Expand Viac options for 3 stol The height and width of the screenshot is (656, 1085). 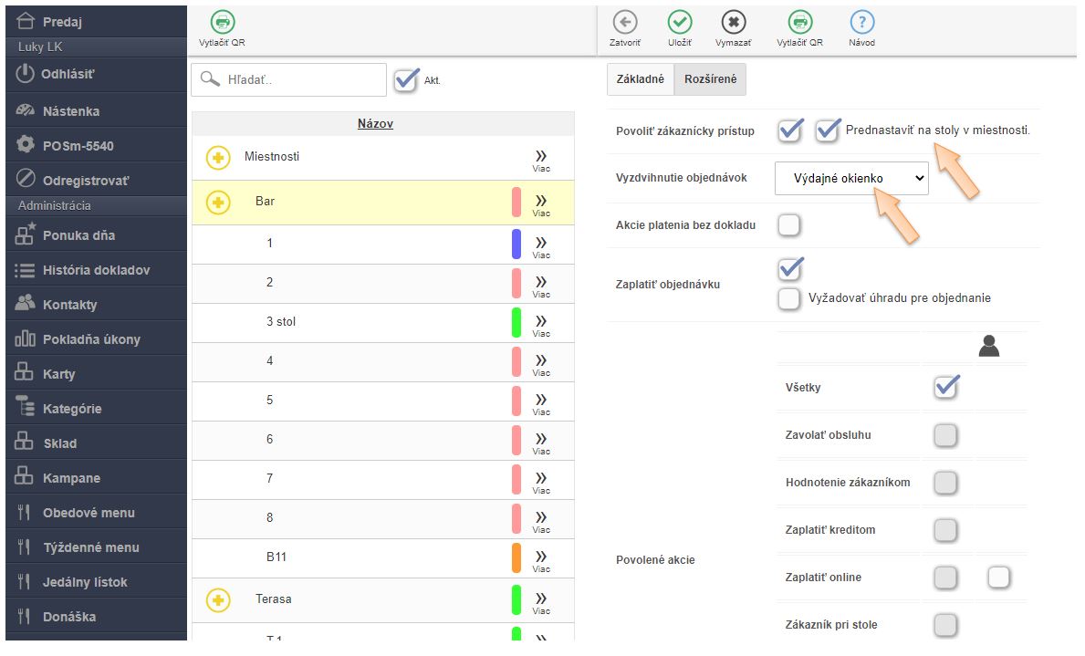[x=541, y=324]
